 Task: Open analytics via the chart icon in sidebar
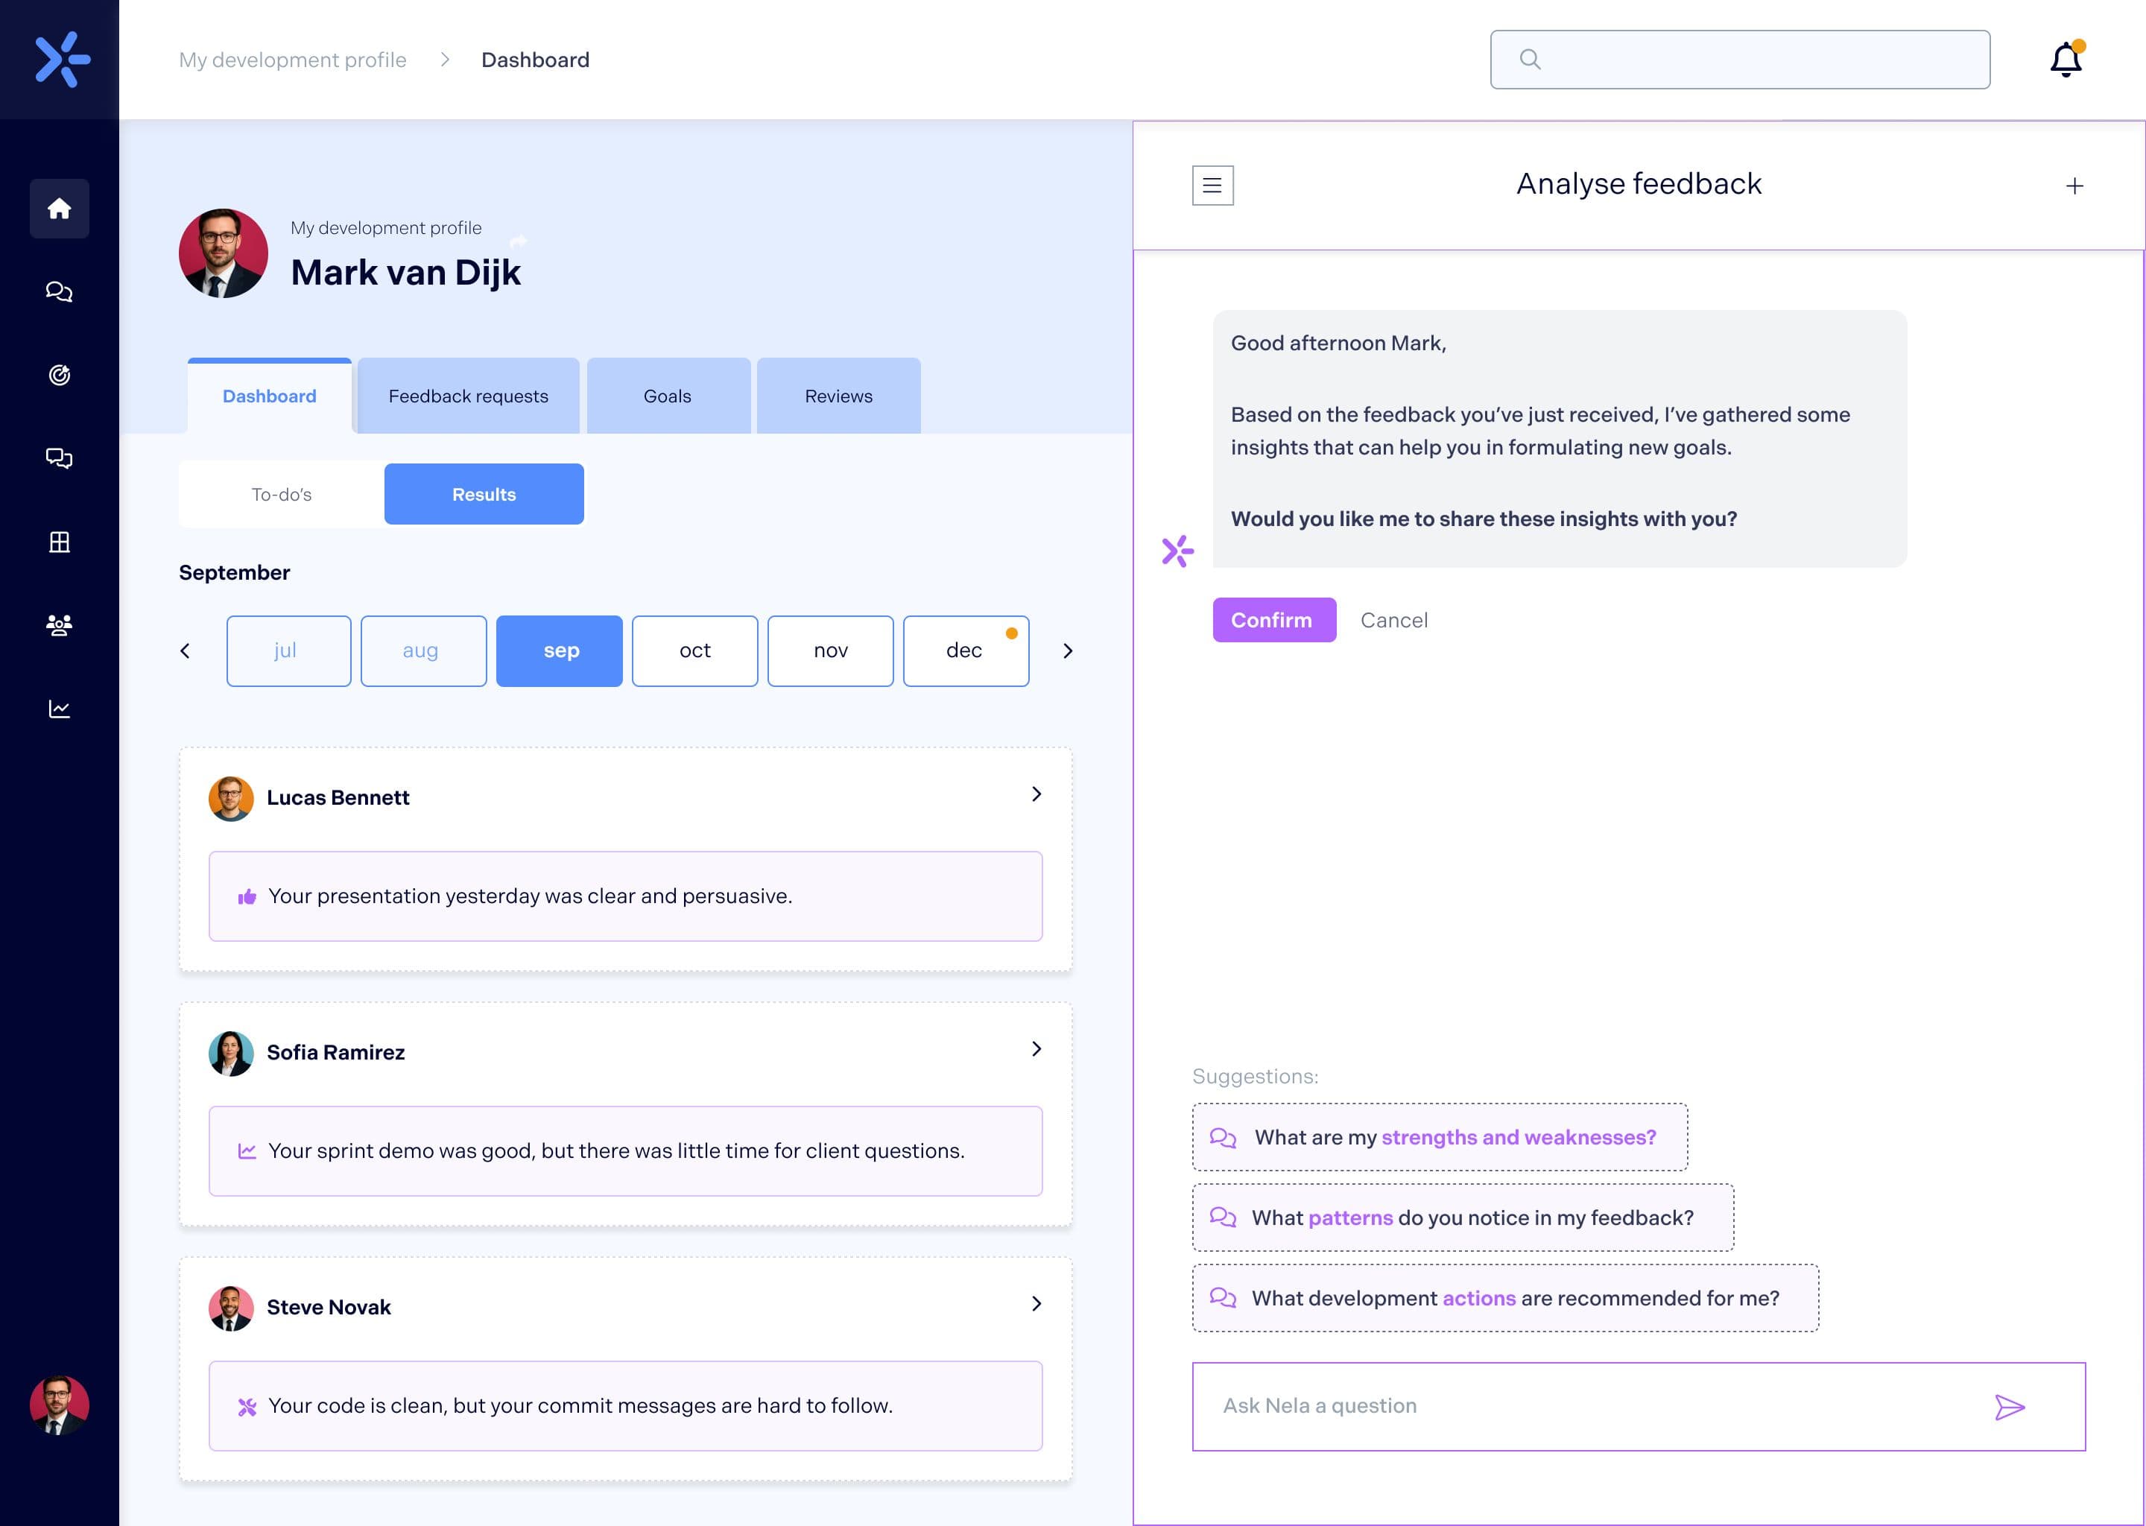(x=59, y=708)
